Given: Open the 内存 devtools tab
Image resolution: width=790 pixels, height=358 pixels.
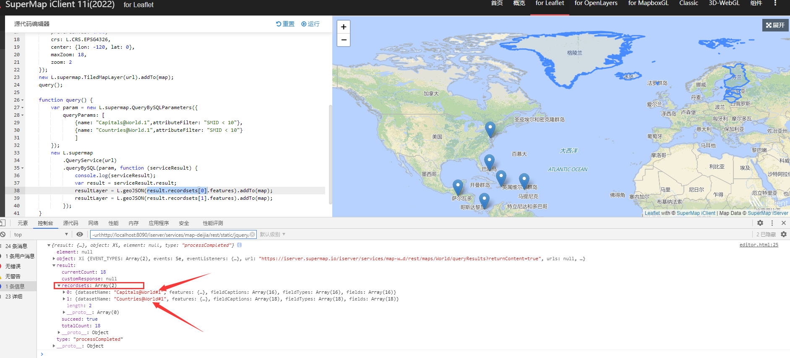Looking at the screenshot, I should point(133,223).
